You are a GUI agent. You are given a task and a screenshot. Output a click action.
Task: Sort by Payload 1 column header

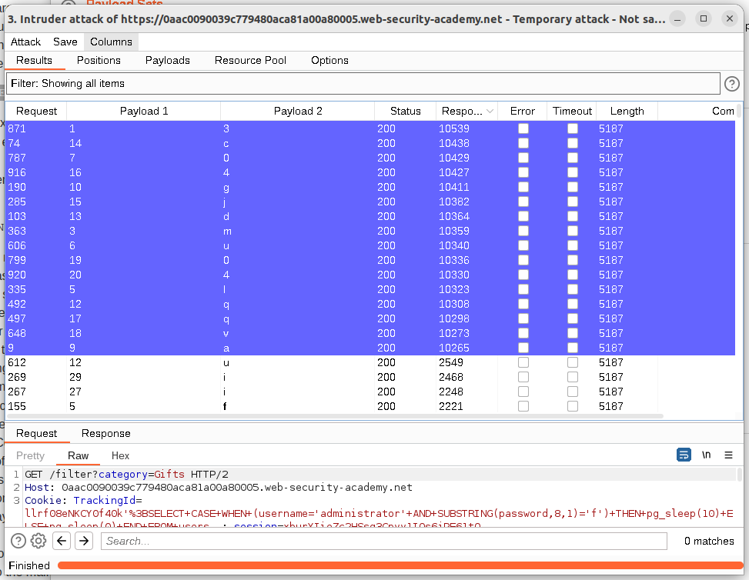tap(144, 112)
